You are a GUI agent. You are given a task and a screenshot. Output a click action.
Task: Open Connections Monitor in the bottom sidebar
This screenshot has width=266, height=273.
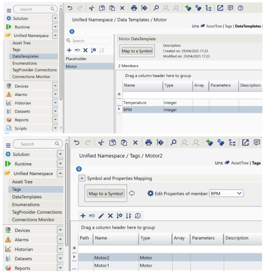coord(33,220)
